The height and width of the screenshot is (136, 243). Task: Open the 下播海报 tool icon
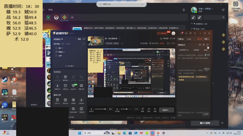click(81, 109)
